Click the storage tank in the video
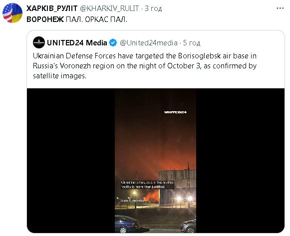The height and width of the screenshot is (236, 290). (x=177, y=188)
